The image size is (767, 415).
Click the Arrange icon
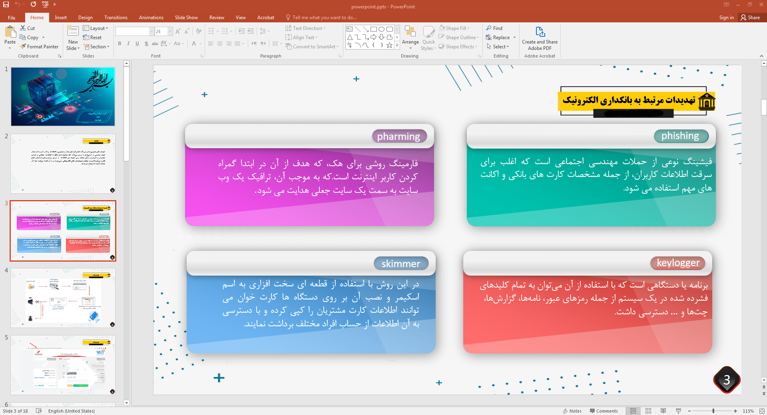[410, 32]
